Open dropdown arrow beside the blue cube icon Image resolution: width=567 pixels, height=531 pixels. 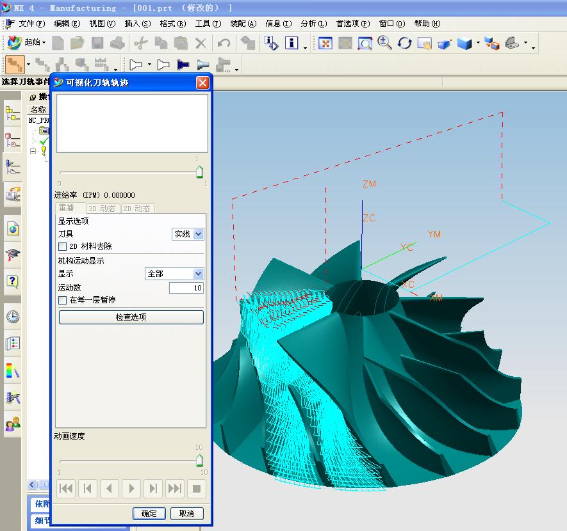(x=478, y=43)
